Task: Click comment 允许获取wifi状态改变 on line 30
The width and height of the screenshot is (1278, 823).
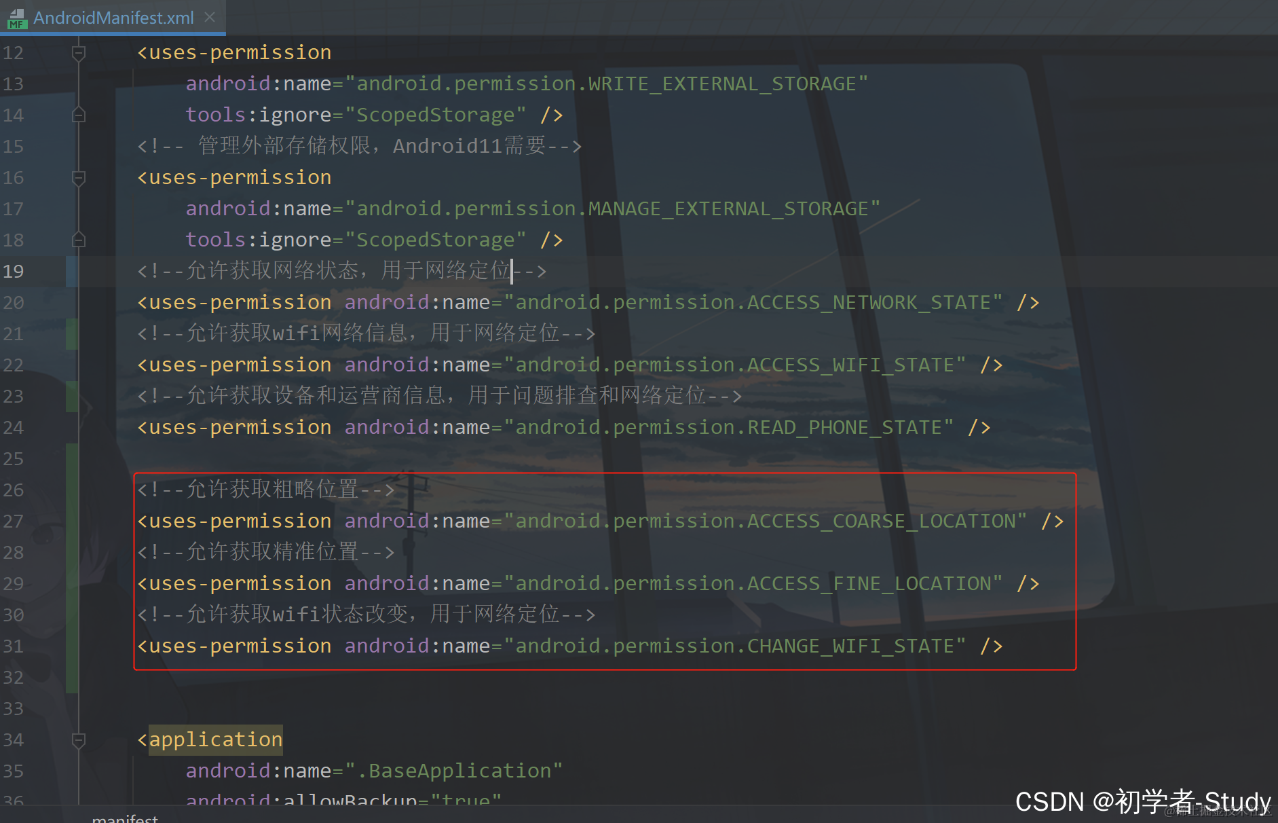Action: tap(367, 615)
